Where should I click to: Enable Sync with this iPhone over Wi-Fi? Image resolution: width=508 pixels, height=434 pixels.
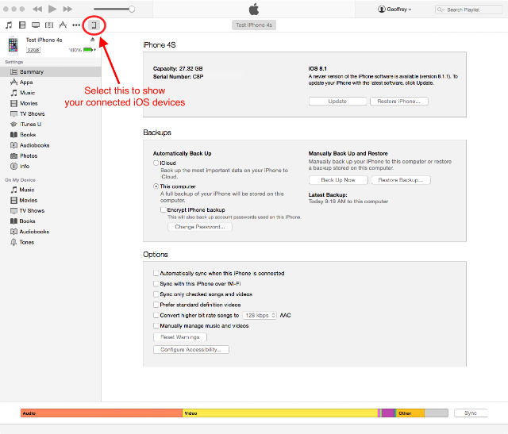[156, 284]
